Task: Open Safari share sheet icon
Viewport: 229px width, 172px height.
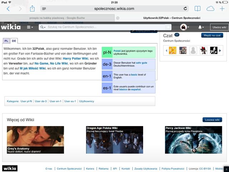Action: click(x=32, y=9)
